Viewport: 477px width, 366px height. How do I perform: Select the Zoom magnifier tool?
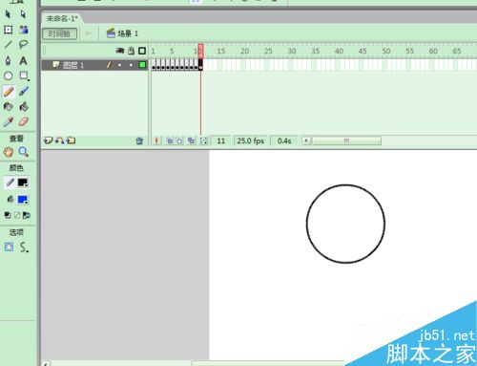pyautogui.click(x=23, y=152)
